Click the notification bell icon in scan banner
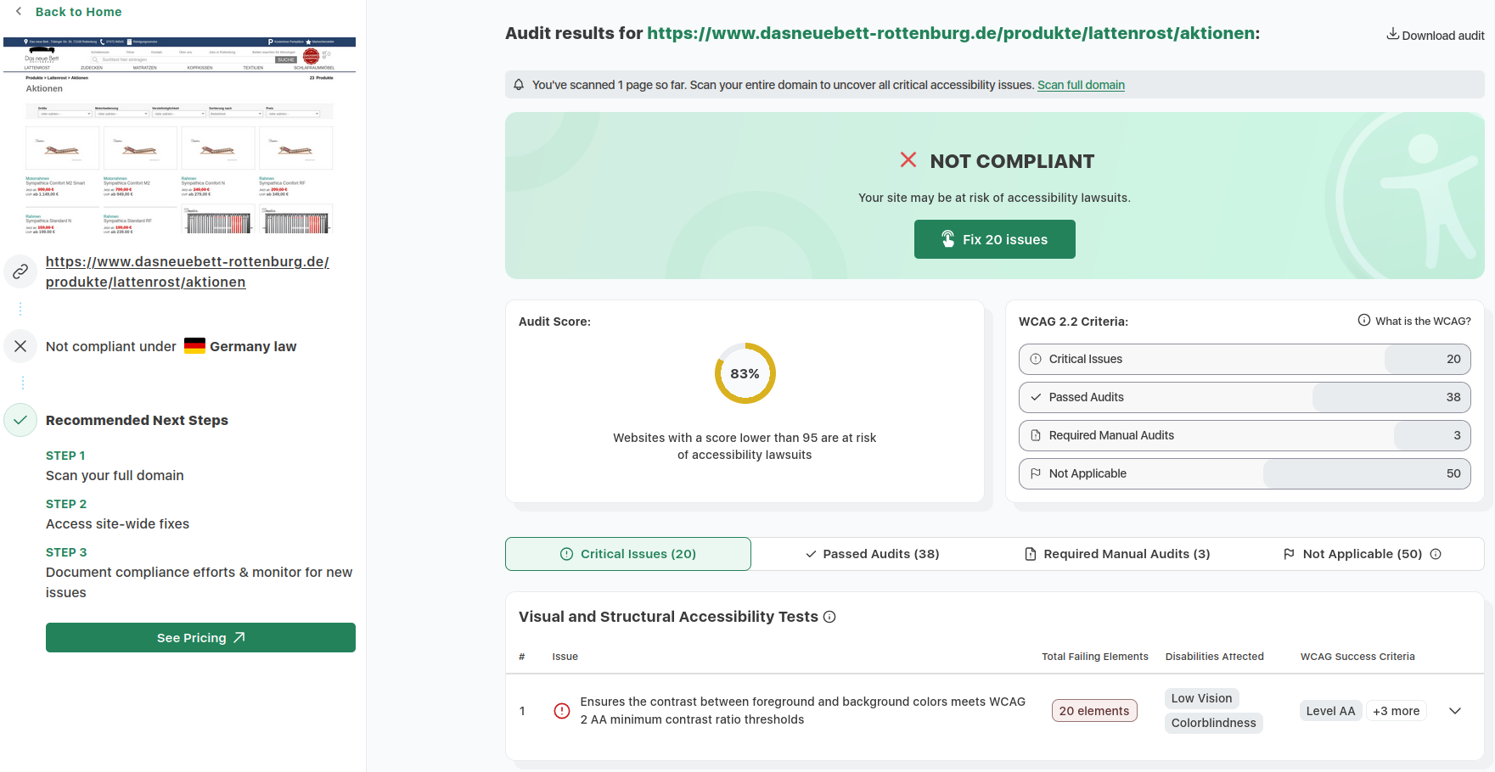This screenshot has width=1495, height=772. (x=519, y=85)
